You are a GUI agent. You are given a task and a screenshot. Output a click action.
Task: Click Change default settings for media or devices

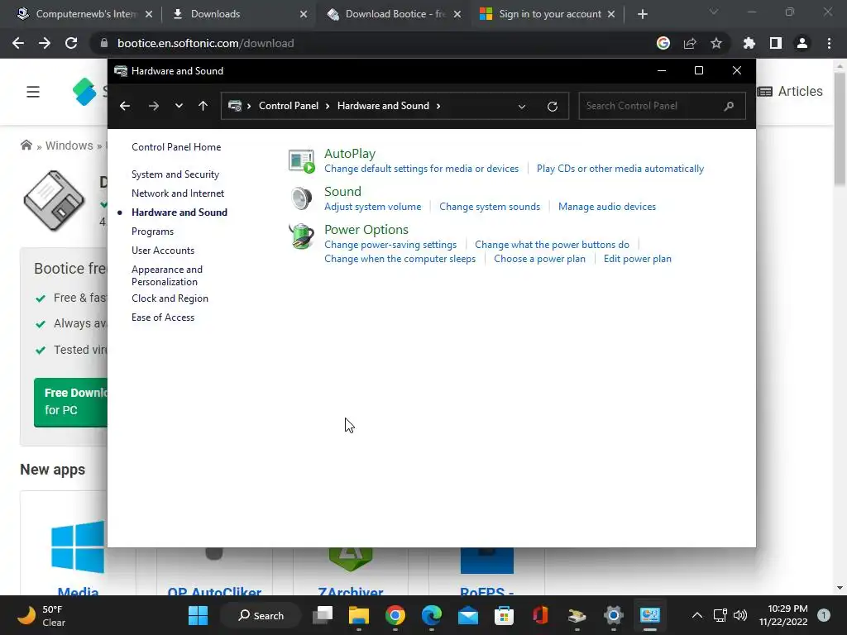pos(421,169)
